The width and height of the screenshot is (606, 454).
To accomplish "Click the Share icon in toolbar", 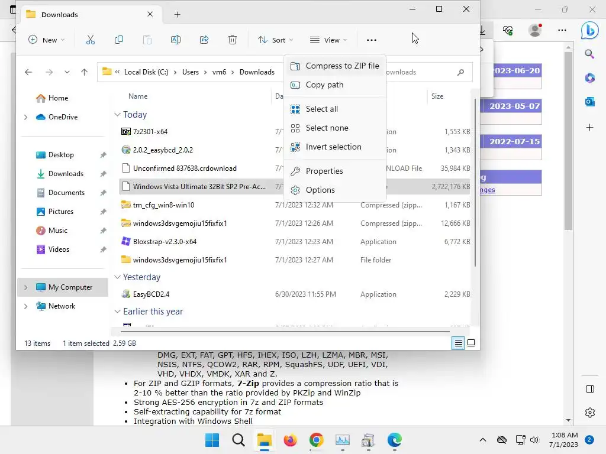I will [x=204, y=40].
